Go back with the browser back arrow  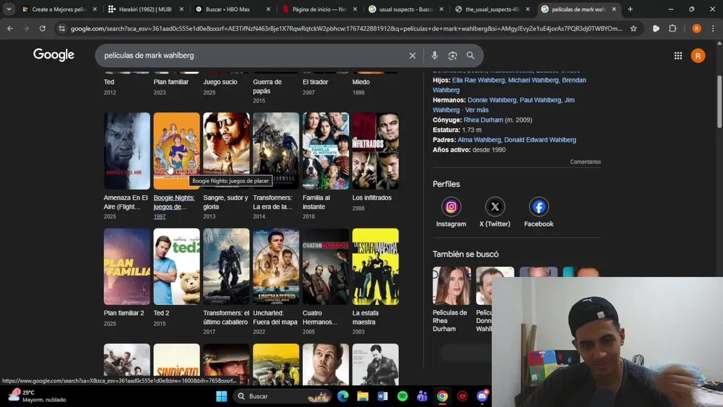click(10, 28)
